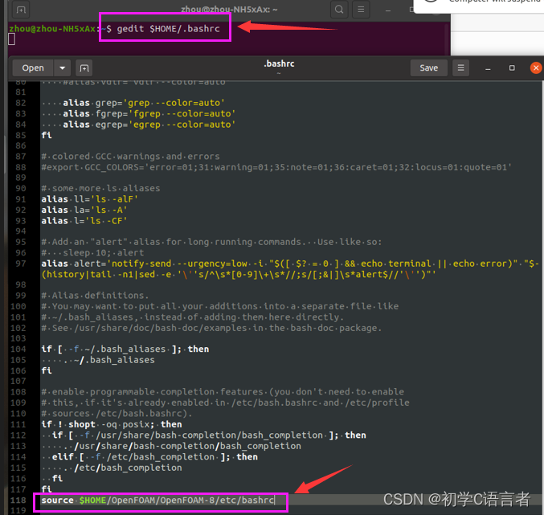Click line number 111 in the gutter

click(18, 424)
